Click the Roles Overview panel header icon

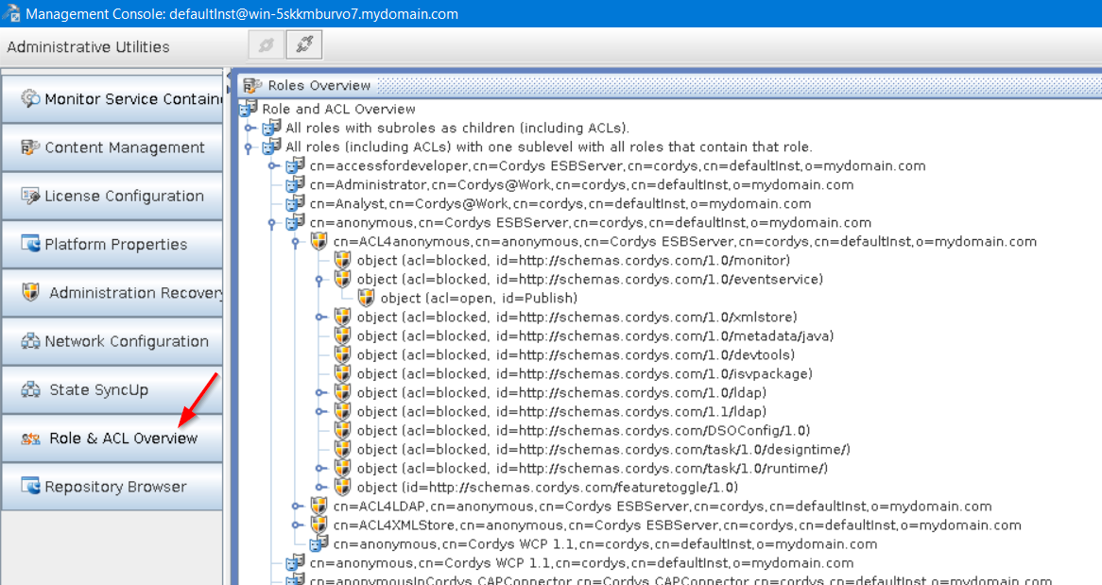[252, 86]
